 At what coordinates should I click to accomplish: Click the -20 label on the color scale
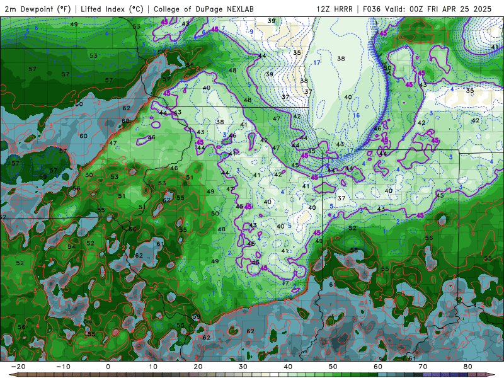tap(18, 367)
